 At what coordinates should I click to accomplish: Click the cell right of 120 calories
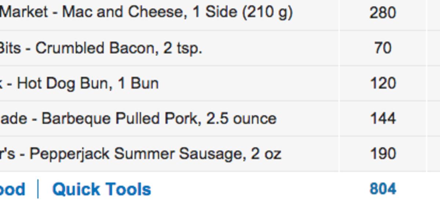(x=433, y=83)
